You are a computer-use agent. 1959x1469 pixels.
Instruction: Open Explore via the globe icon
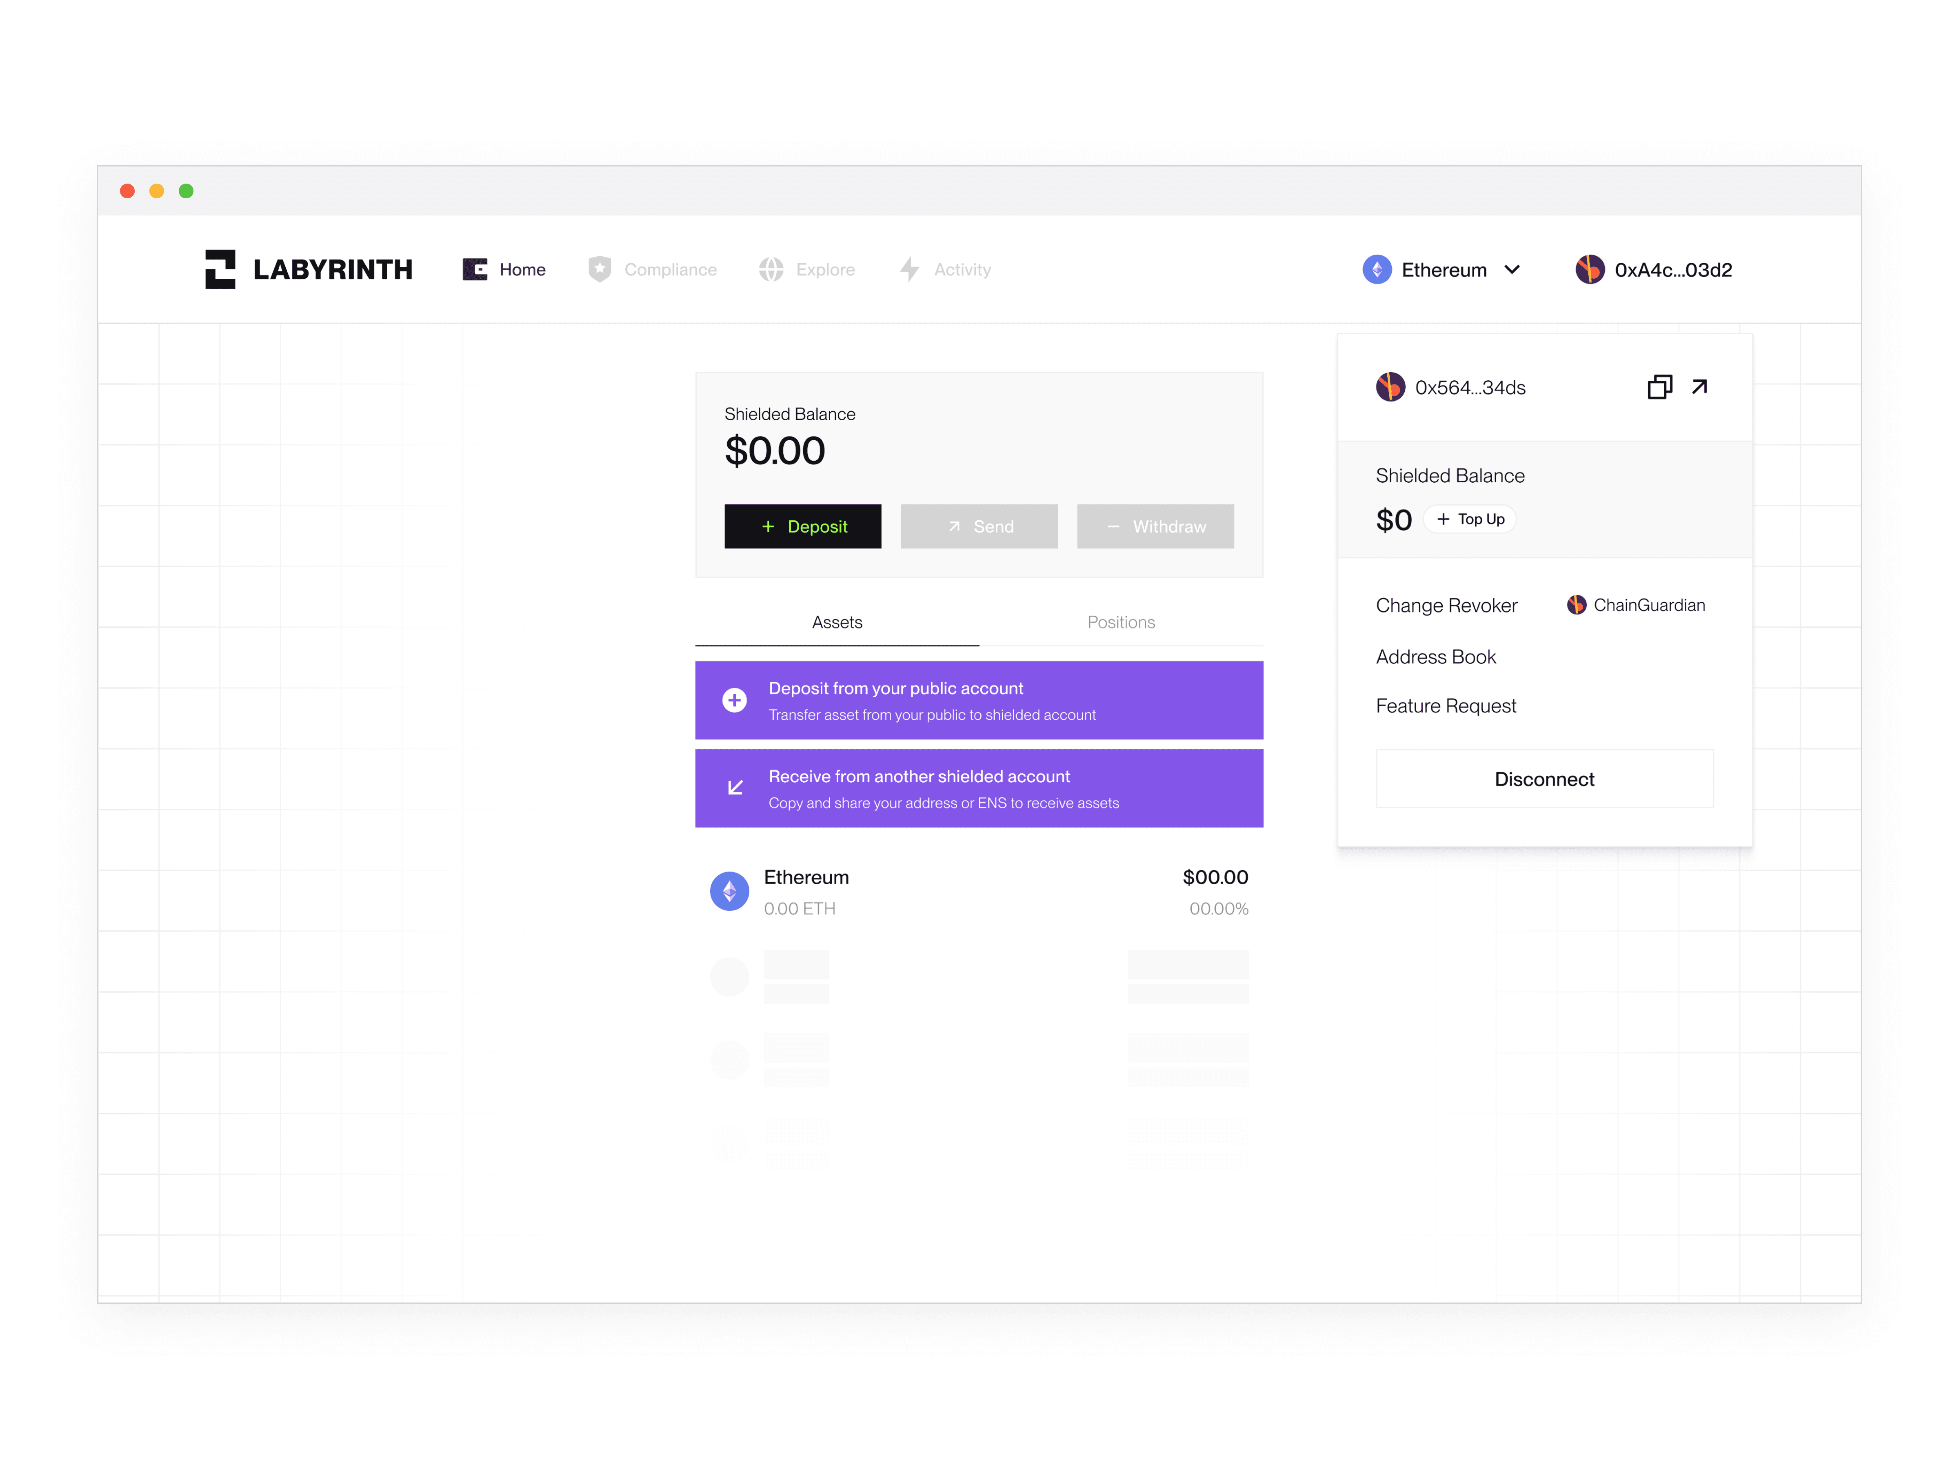point(771,269)
